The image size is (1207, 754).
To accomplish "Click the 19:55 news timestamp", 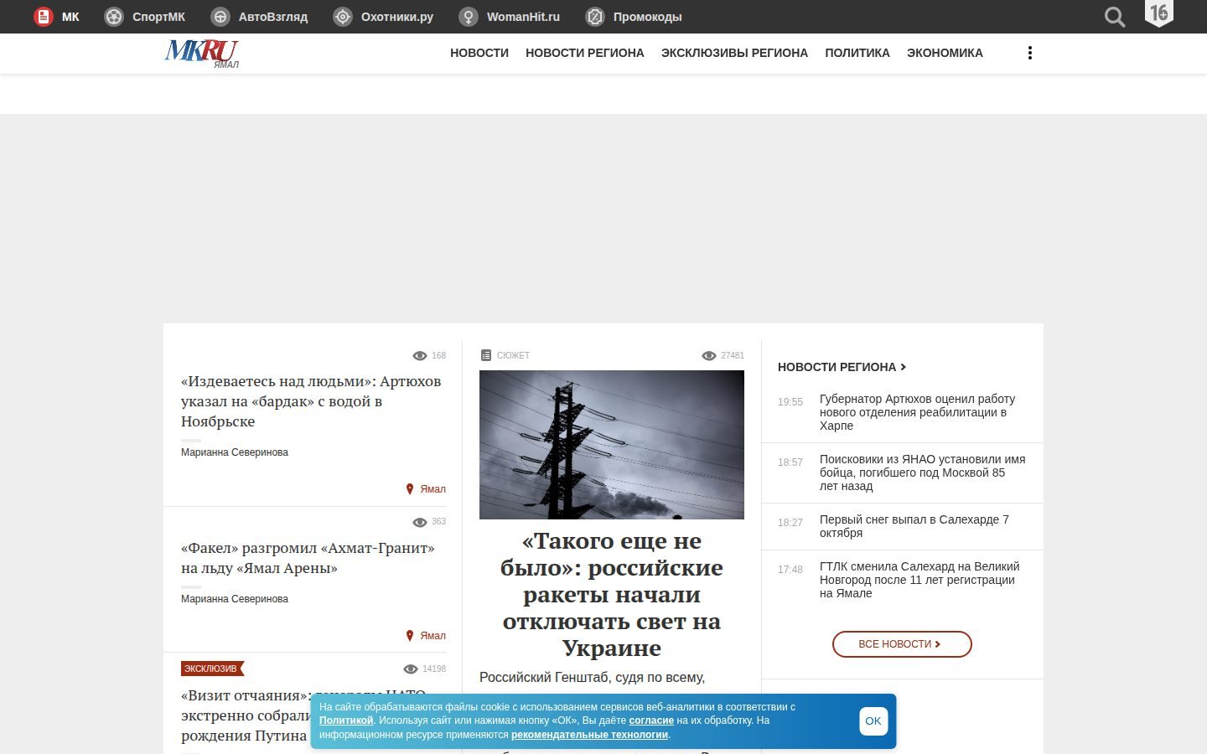I will 790,402.
